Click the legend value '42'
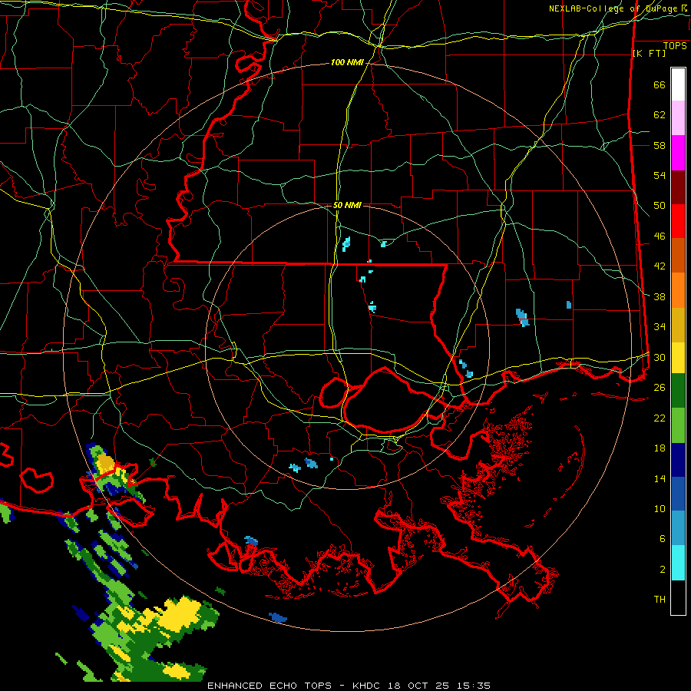 click(660, 266)
